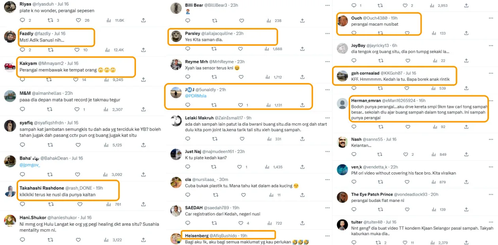Like the reply by Riyas
The height and width of the screenshot is (245, 498).
tap(77, 20)
